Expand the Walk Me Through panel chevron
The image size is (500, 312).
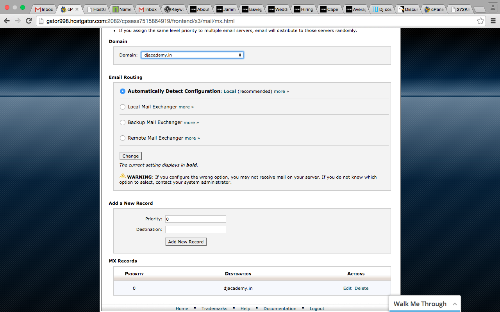coord(455,304)
